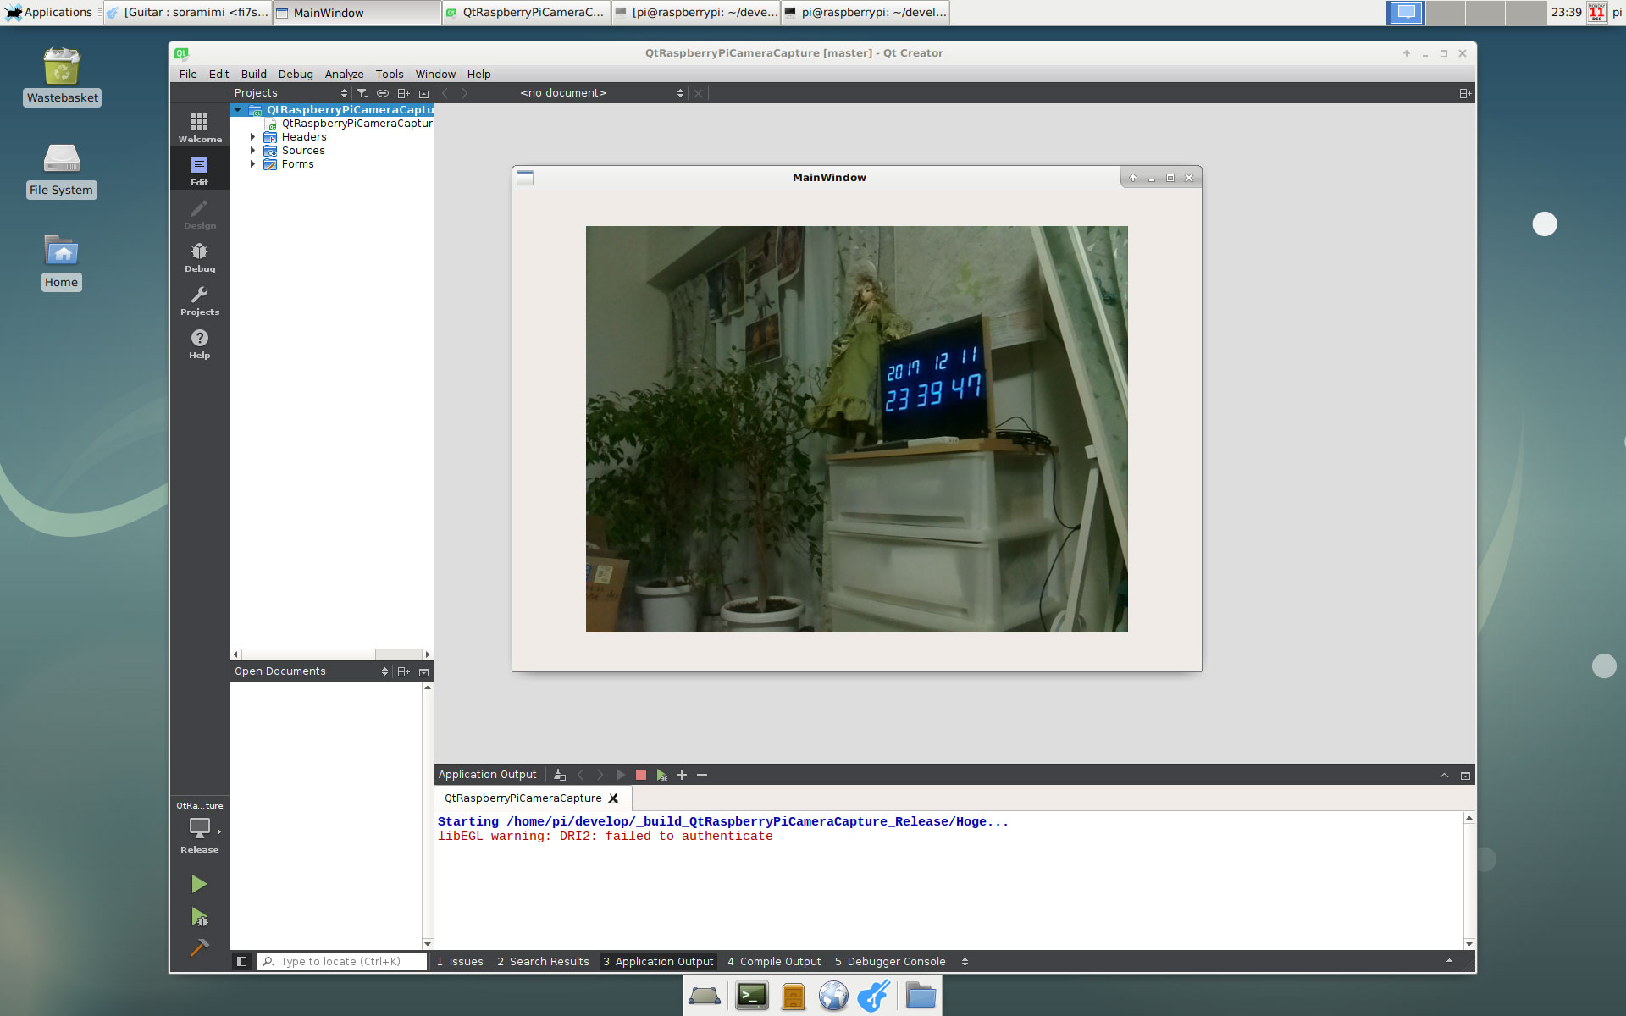Clear the Application Output pane
Viewport: 1626px width, 1016px height.
click(x=560, y=775)
